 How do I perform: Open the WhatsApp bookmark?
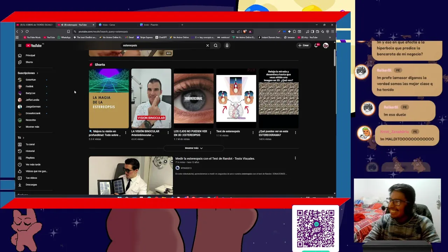[64, 37]
